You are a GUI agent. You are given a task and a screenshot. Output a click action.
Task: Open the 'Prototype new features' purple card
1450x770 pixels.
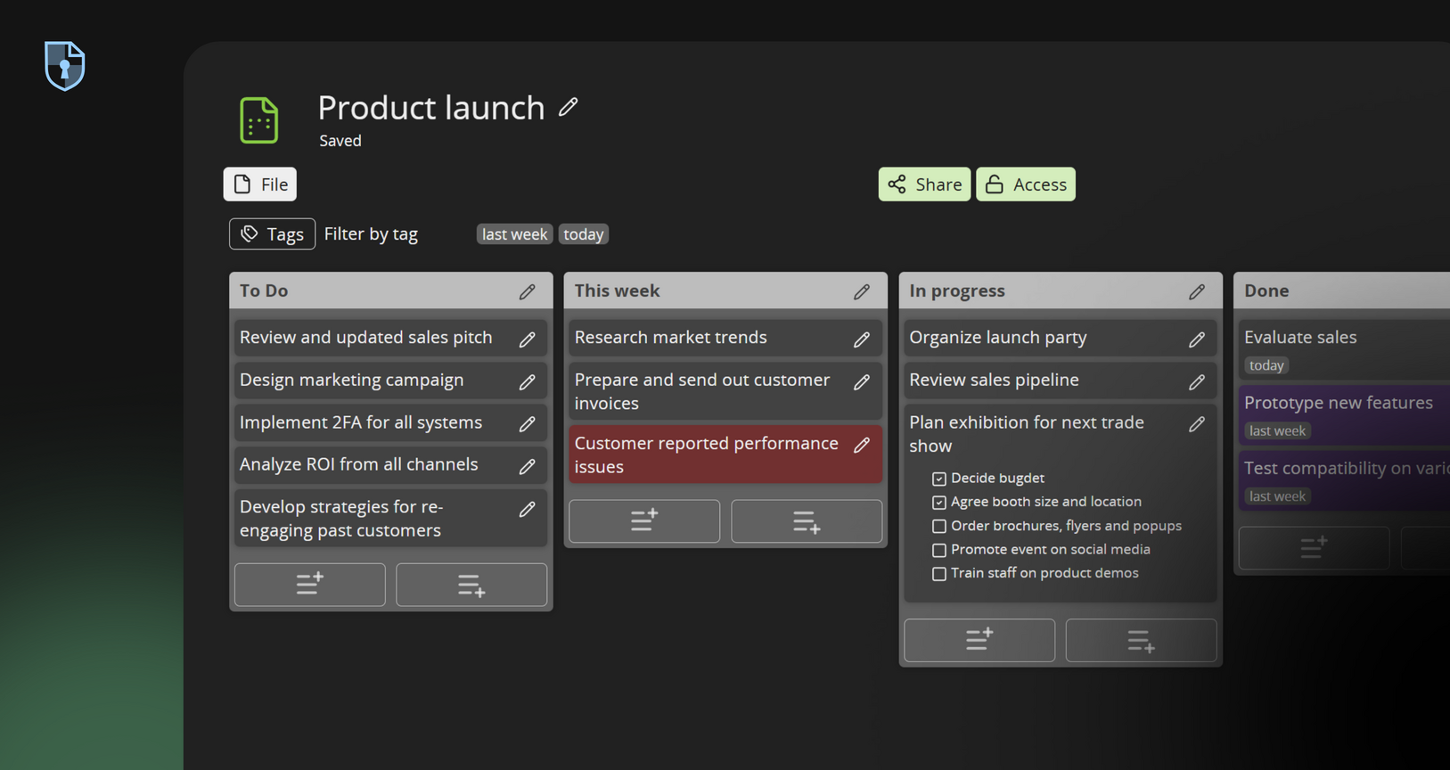point(1338,404)
